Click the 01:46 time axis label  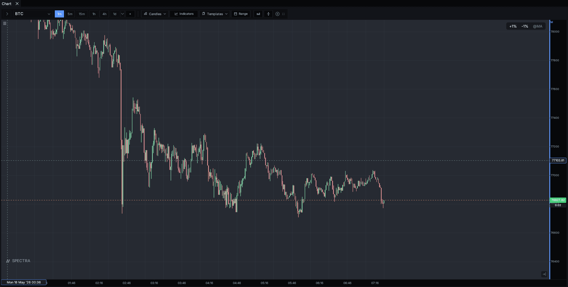(x=71, y=283)
